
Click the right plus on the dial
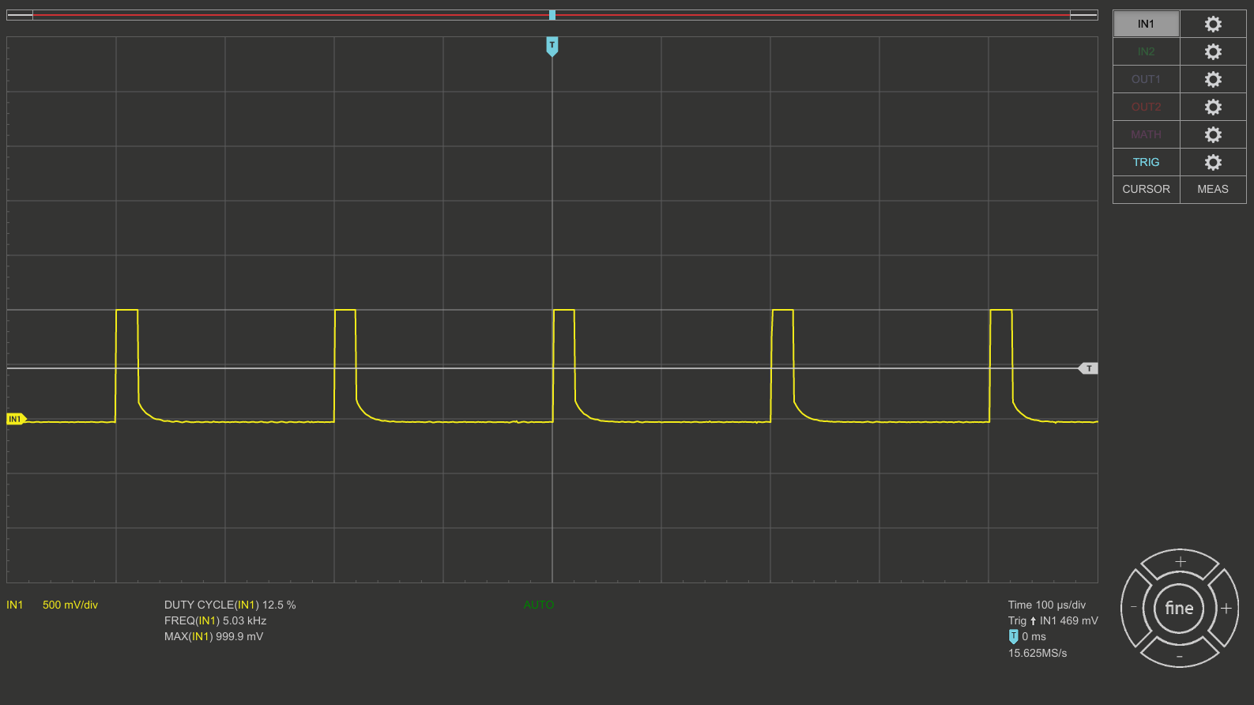(x=1226, y=608)
